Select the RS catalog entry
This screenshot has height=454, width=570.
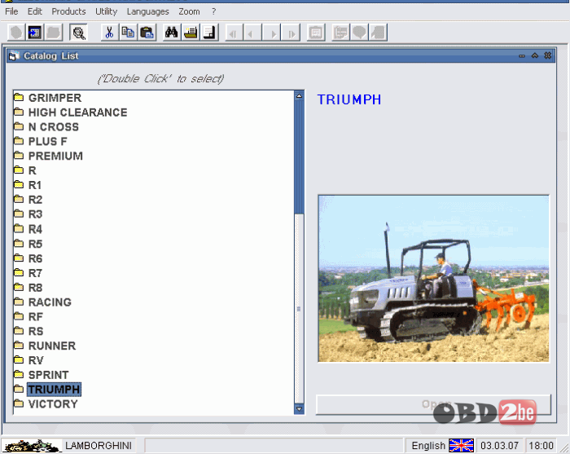[36, 331]
